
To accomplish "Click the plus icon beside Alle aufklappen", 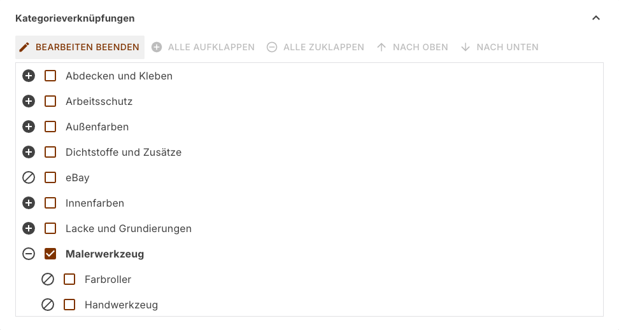I will pos(157,47).
